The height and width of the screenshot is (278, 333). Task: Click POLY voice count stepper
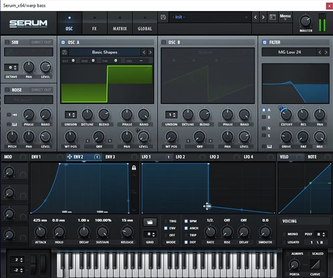[321, 234]
